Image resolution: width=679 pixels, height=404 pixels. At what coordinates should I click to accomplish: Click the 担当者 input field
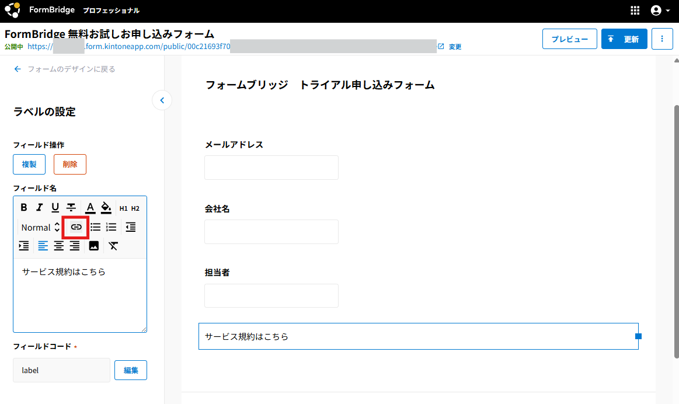271,296
